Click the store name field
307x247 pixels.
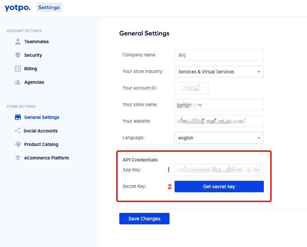point(219,105)
